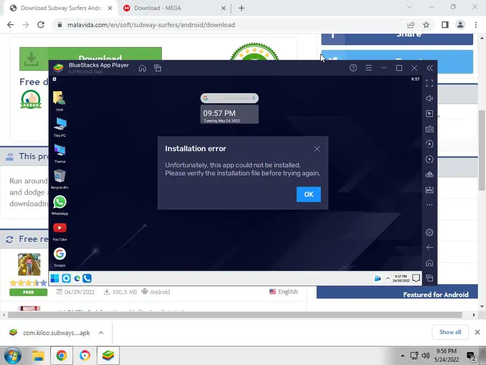Click the BlueStacks cursor lock icon
This screenshot has width=486, height=365.
click(429, 114)
